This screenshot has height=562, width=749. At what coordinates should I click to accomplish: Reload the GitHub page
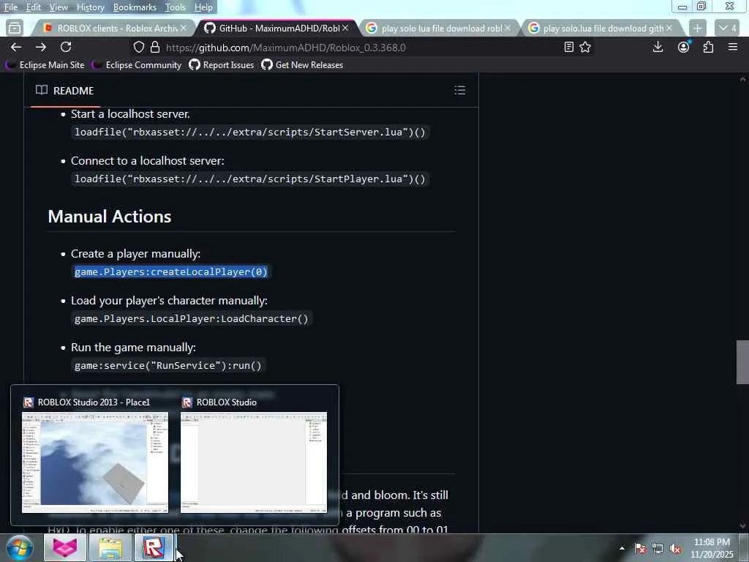66,47
